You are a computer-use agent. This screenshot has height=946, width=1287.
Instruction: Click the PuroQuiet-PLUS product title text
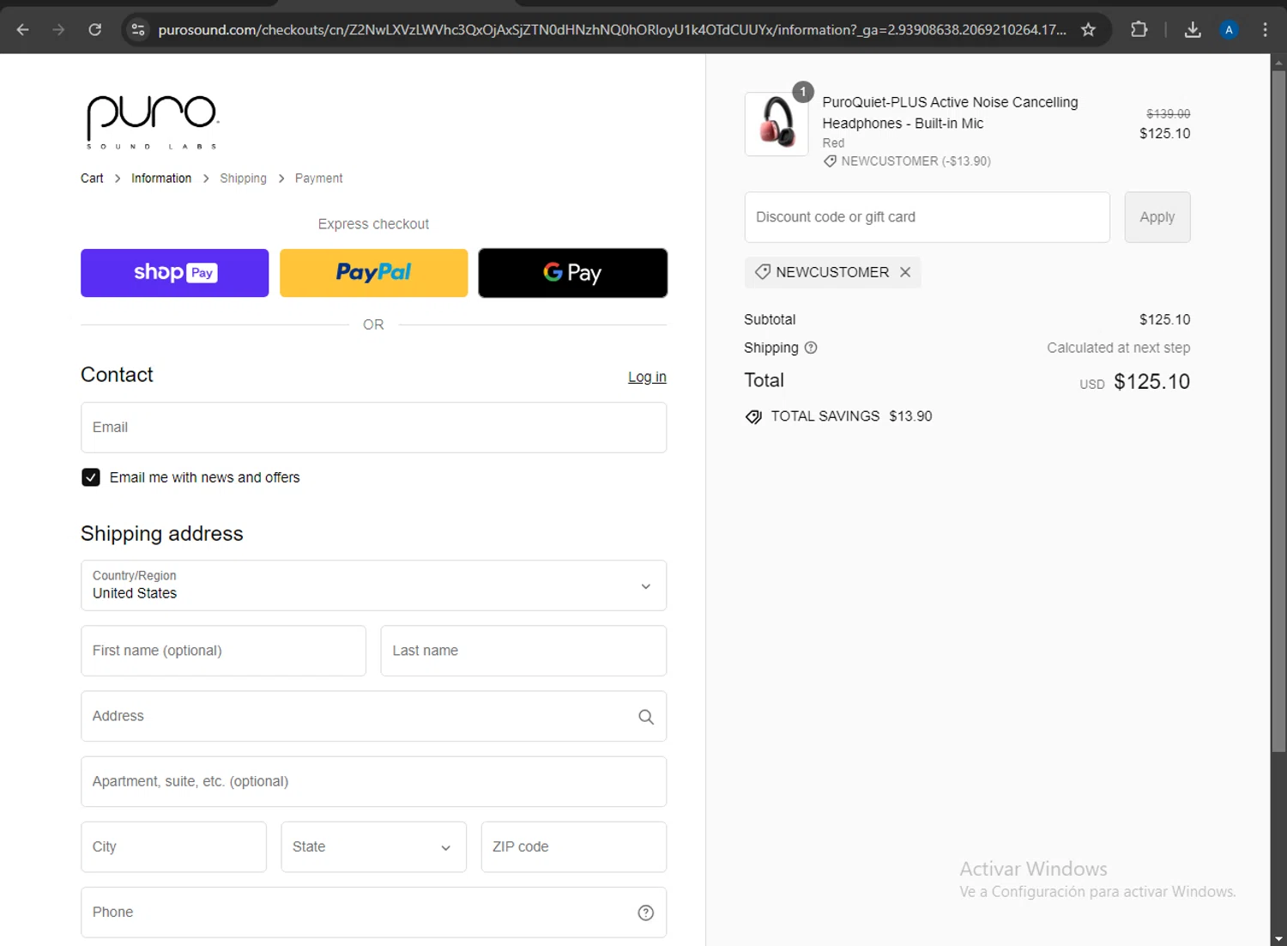pos(950,112)
